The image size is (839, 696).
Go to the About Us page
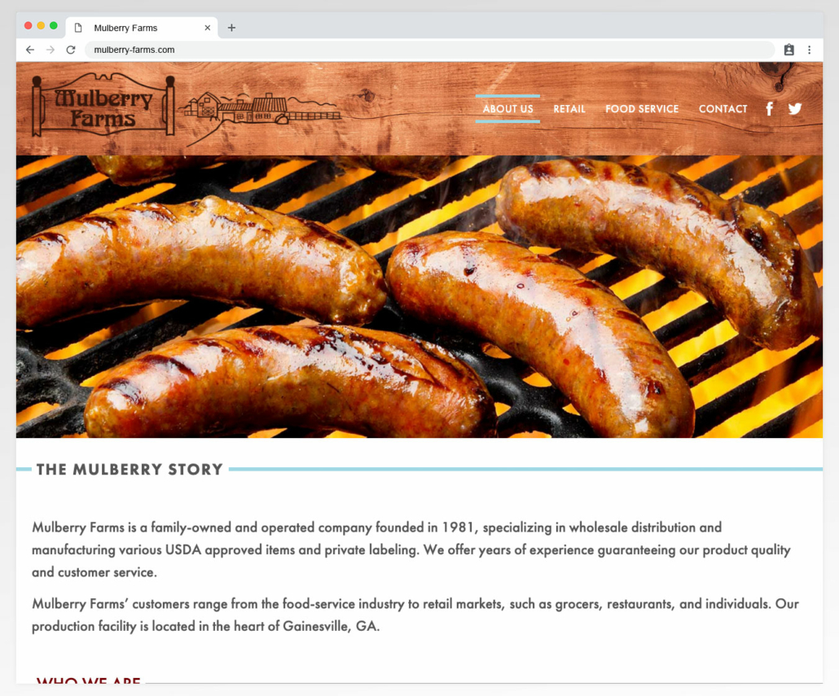click(507, 109)
